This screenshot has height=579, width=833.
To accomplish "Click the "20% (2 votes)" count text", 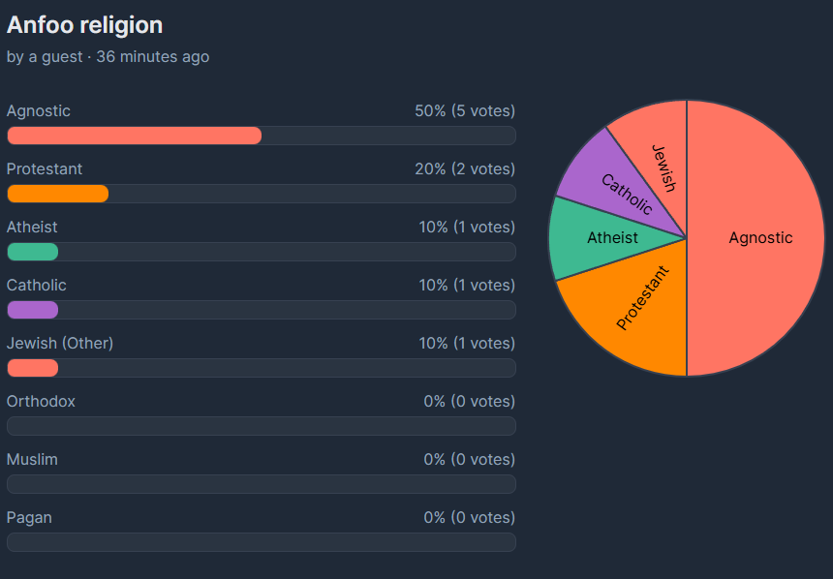I will (x=465, y=169).
